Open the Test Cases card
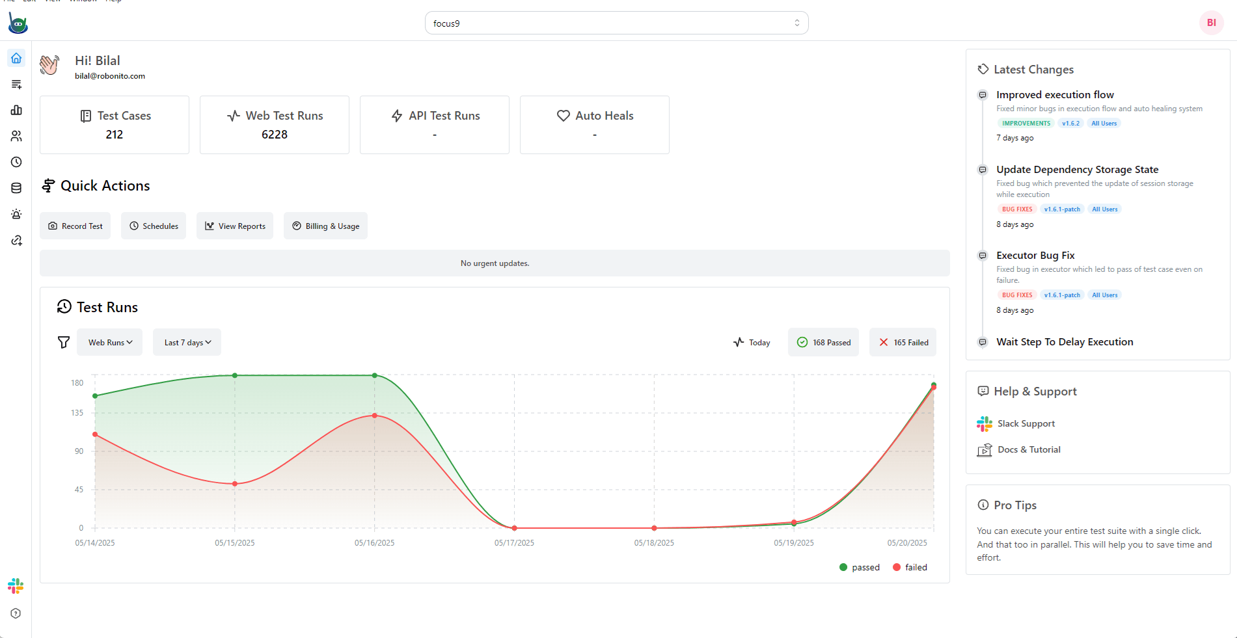The image size is (1237, 638). 115,125
